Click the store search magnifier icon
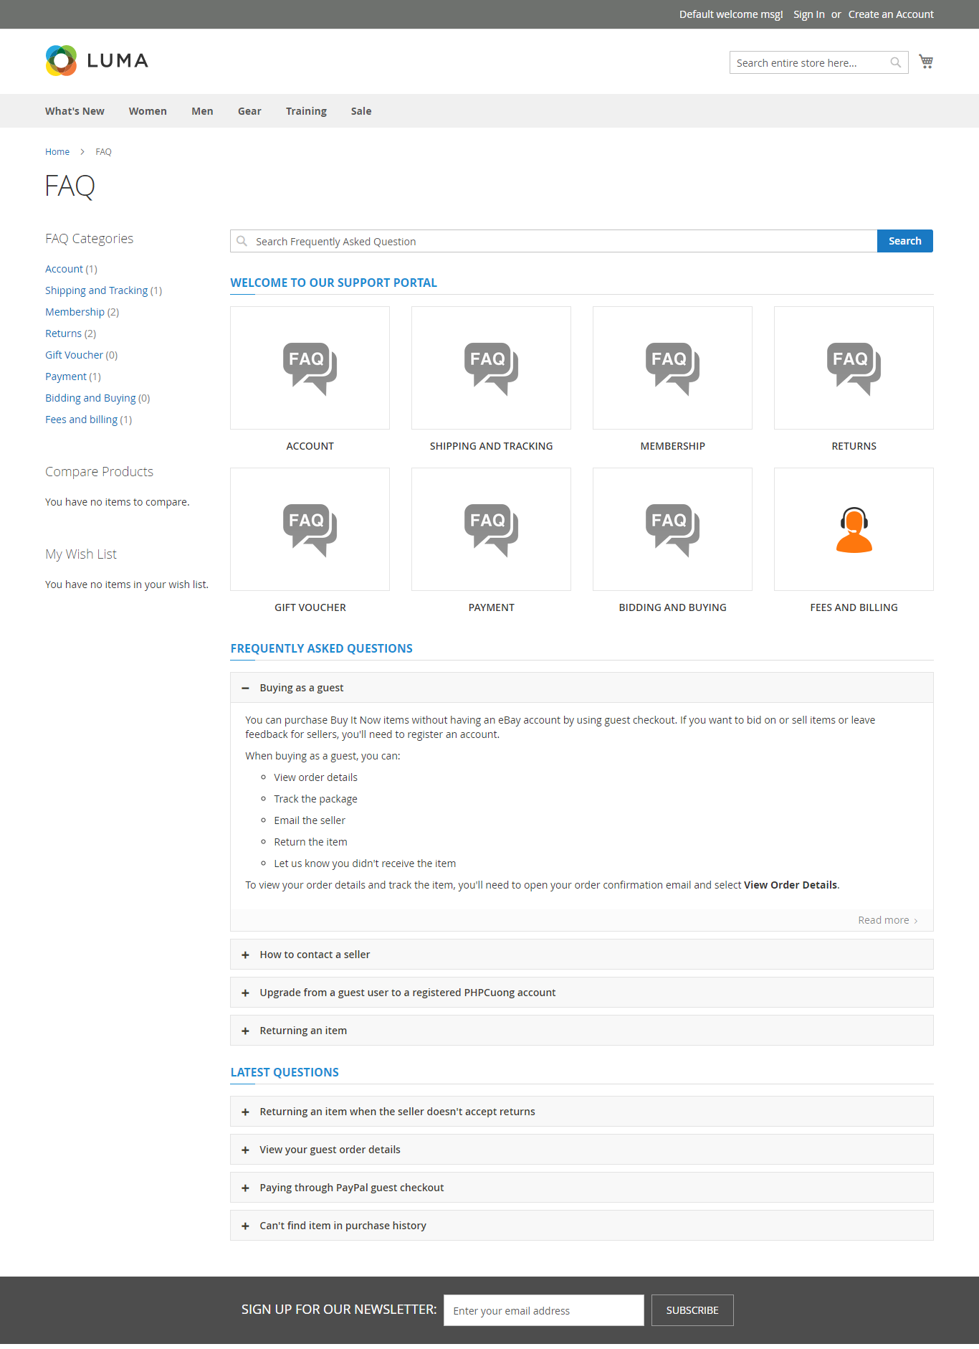979x1349 pixels. click(x=895, y=62)
